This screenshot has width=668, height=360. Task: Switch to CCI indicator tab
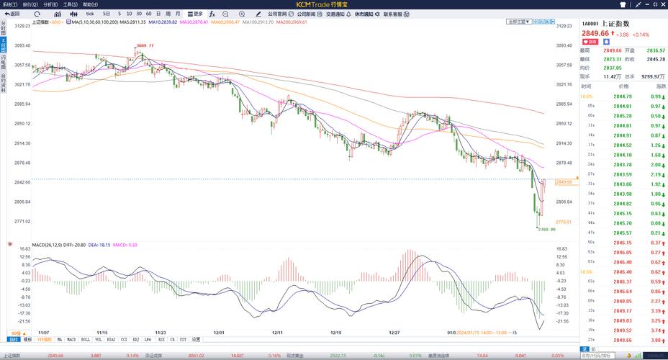[x=124, y=340]
